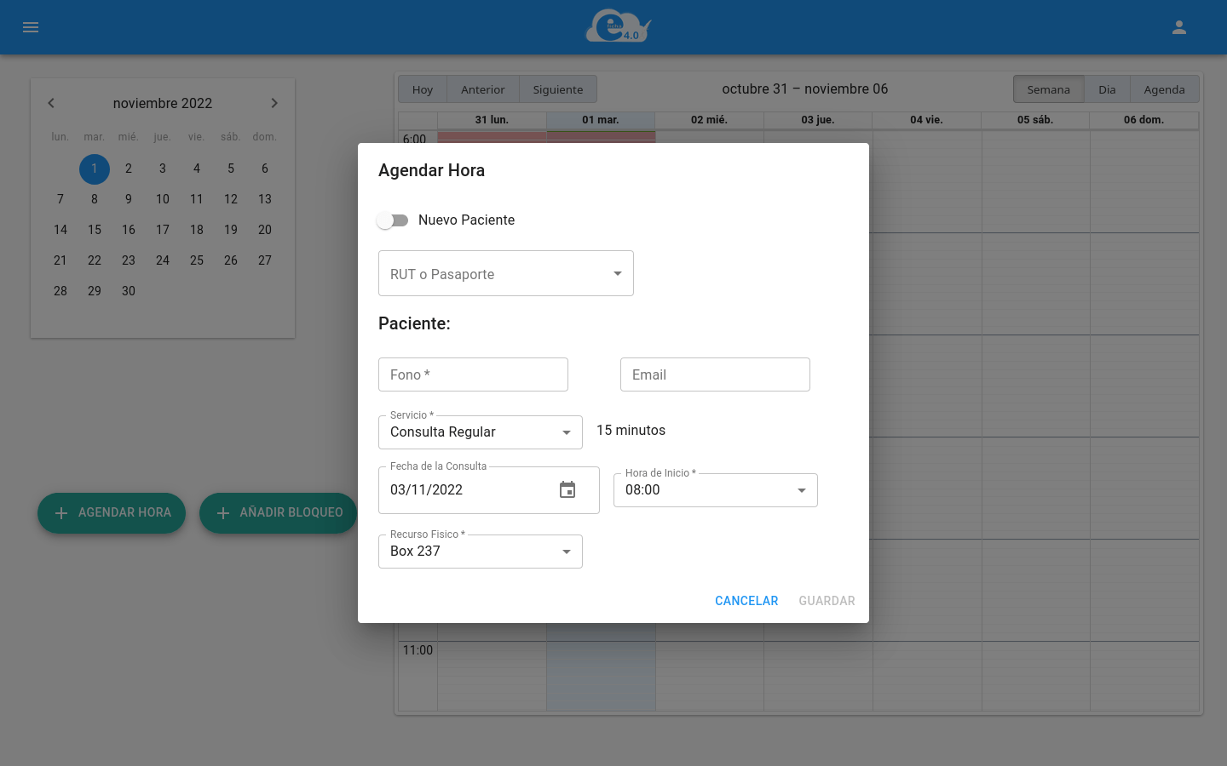Switch to the Agenda view tab
Screen dimensions: 1227x766
point(1164,89)
